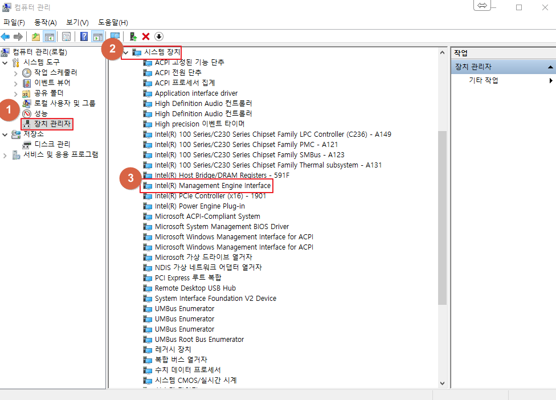Screen dimensions: 556x400
Task: Expand the 작업 스케줄러 node
Action: [x=15, y=74]
